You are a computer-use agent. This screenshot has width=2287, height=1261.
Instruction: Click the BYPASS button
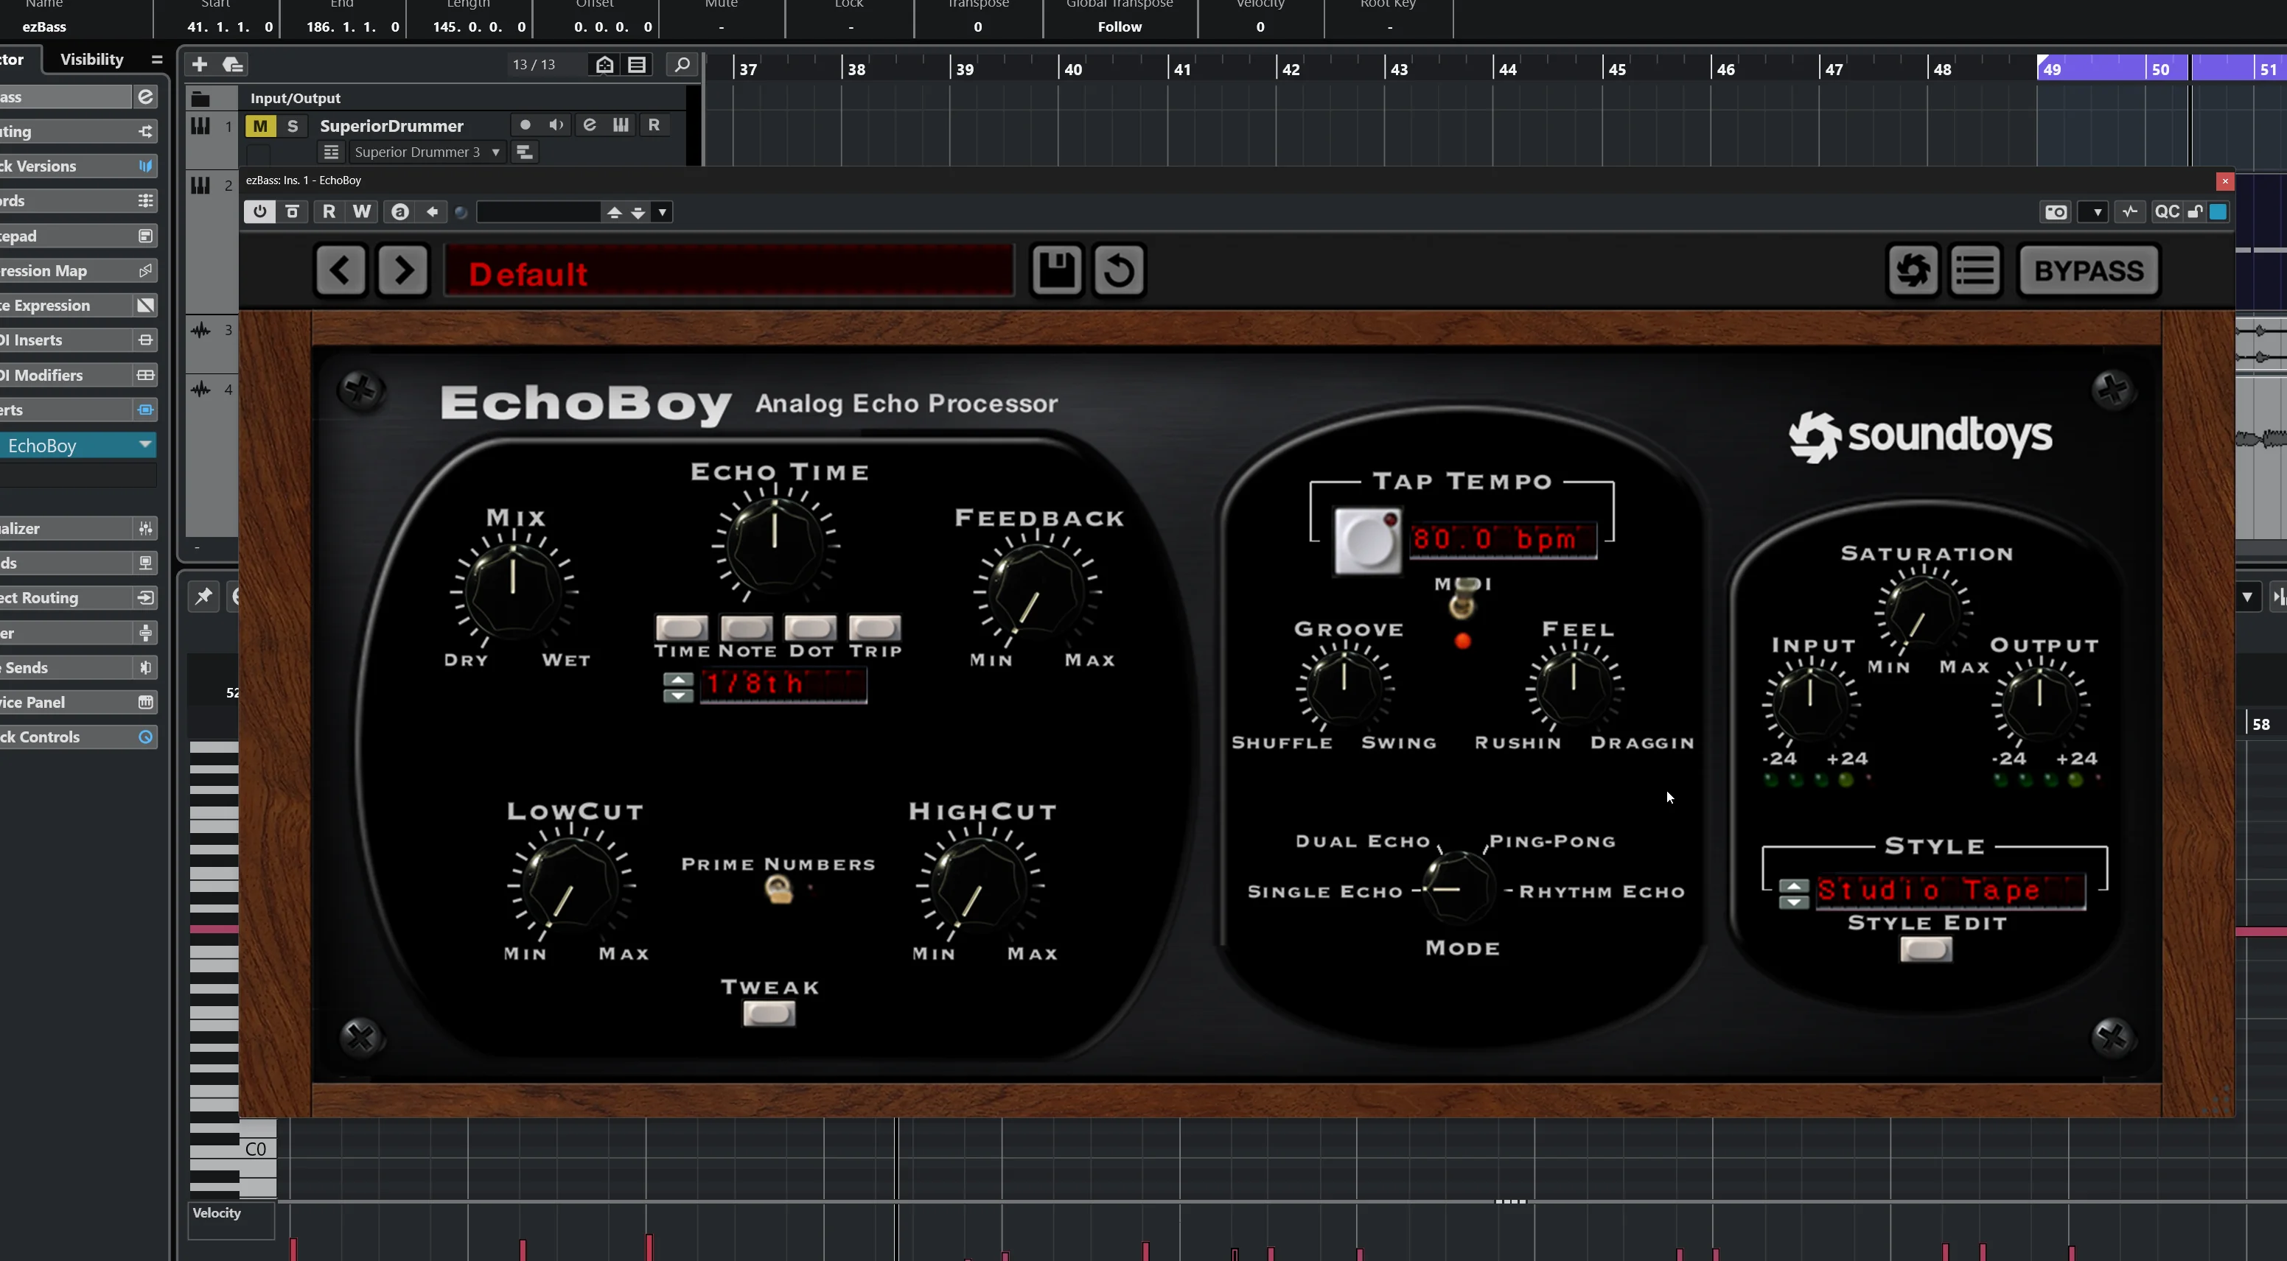click(x=2088, y=270)
